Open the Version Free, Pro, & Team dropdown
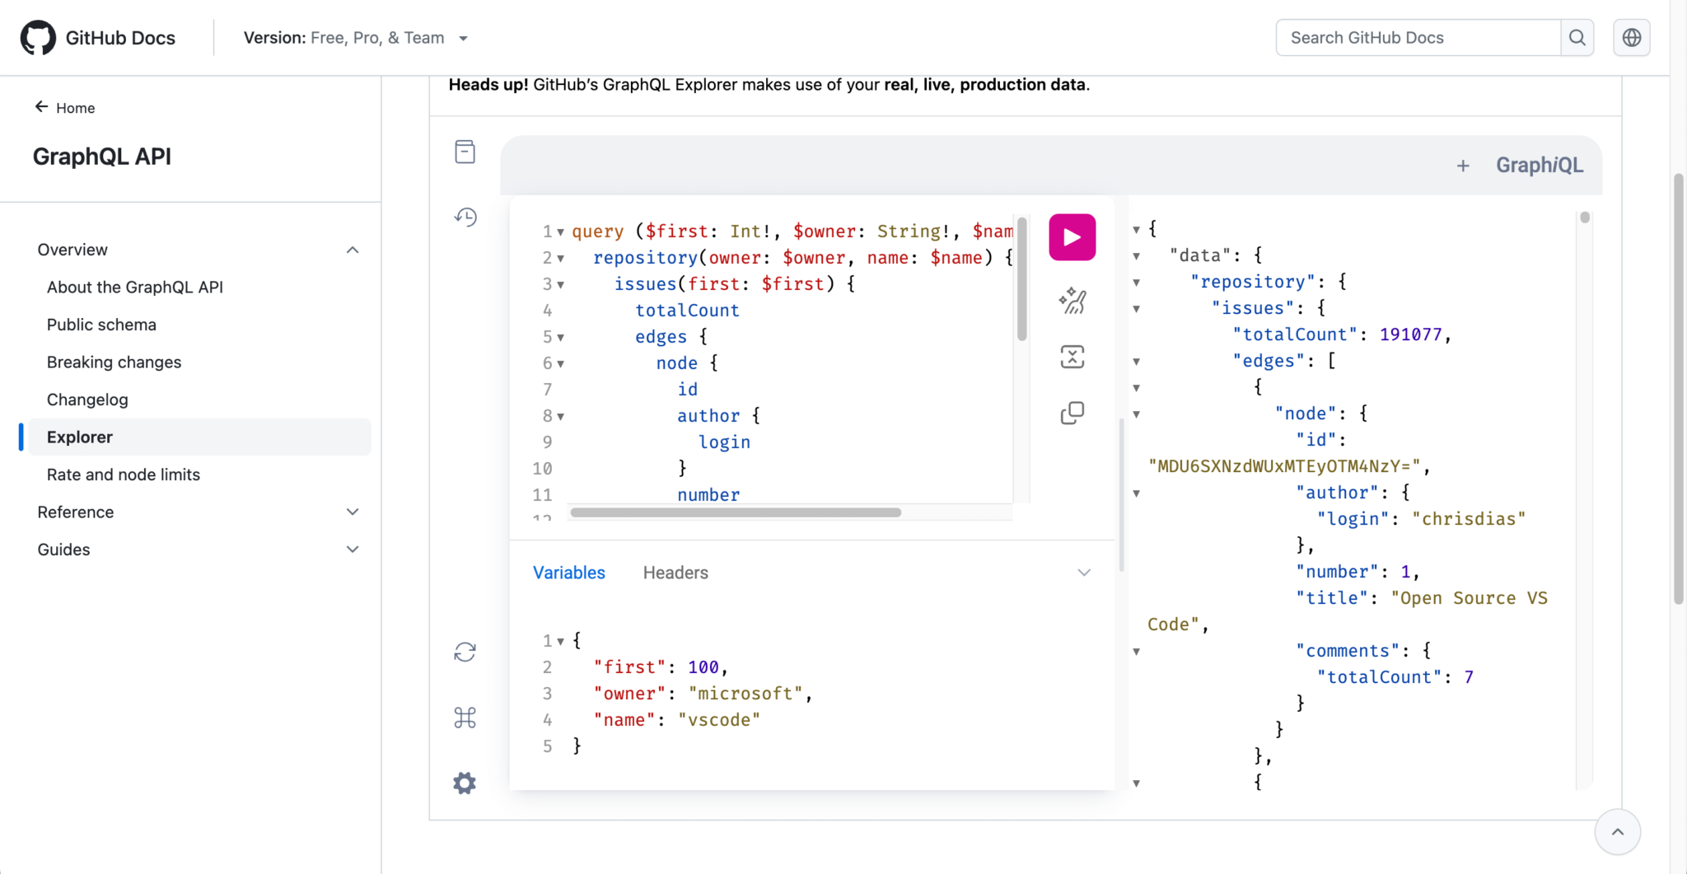 (x=356, y=38)
